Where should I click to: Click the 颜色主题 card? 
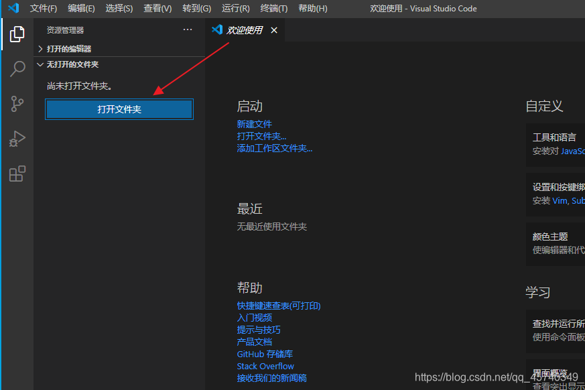[x=556, y=244]
